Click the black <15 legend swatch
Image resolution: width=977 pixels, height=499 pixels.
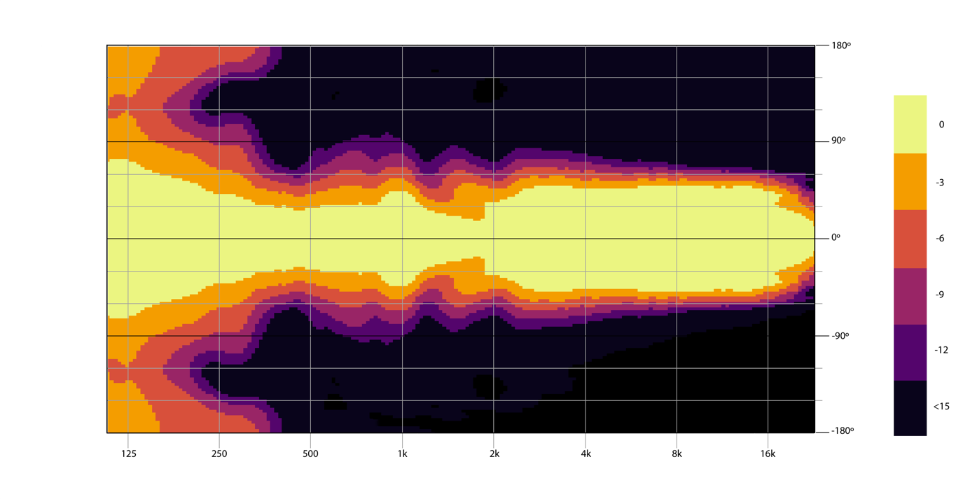(x=910, y=407)
